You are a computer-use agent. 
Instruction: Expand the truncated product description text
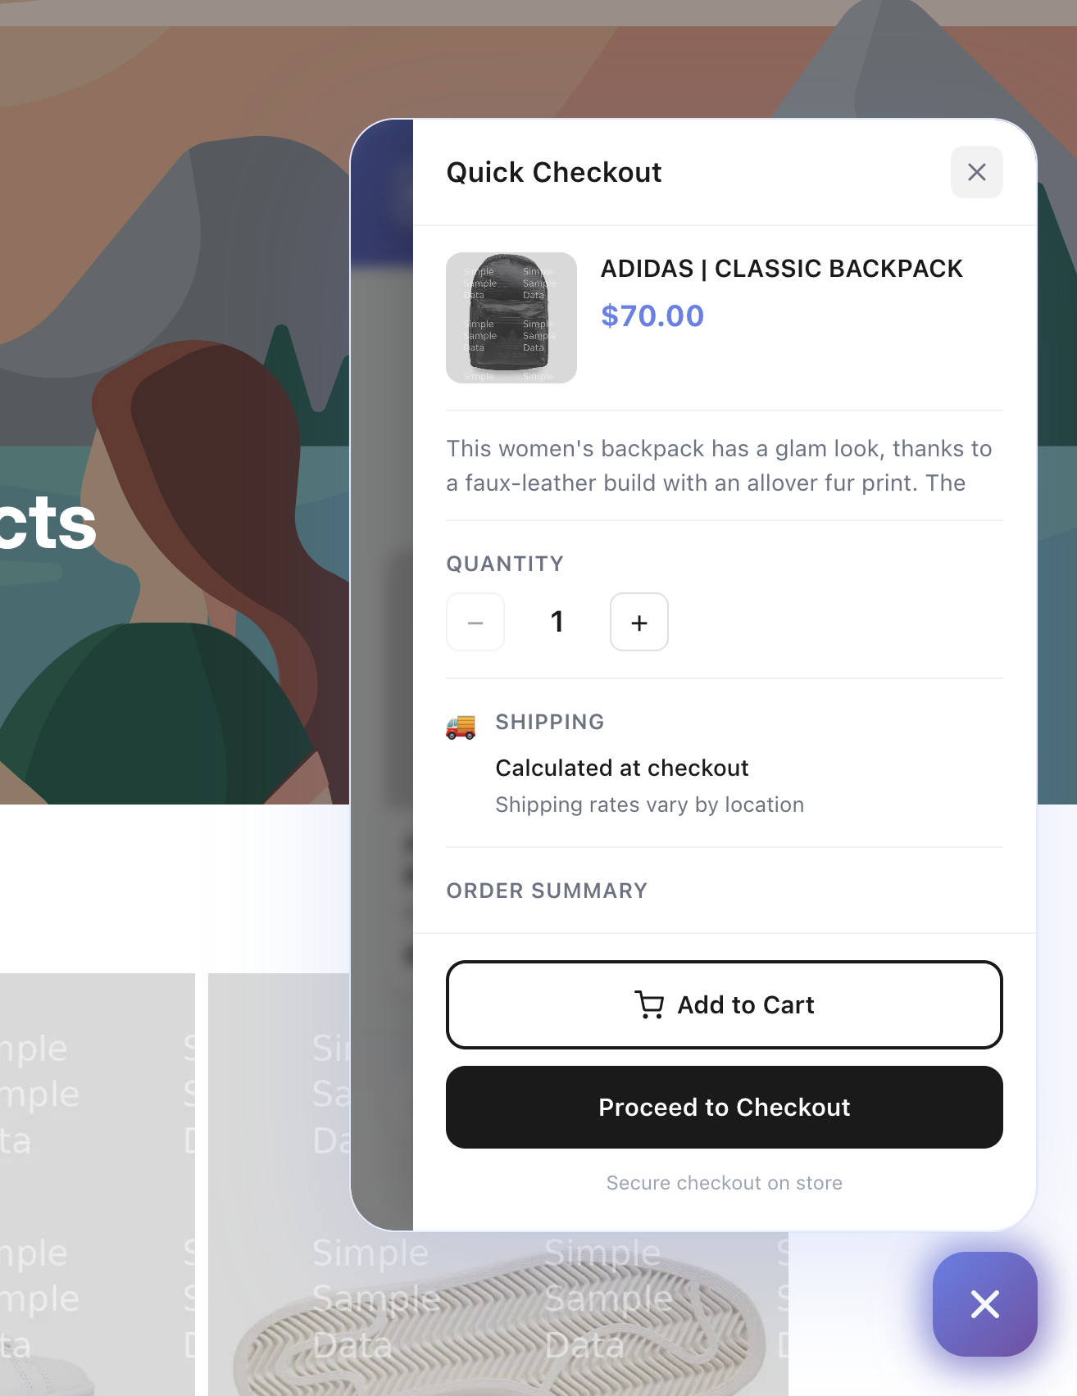(x=719, y=465)
